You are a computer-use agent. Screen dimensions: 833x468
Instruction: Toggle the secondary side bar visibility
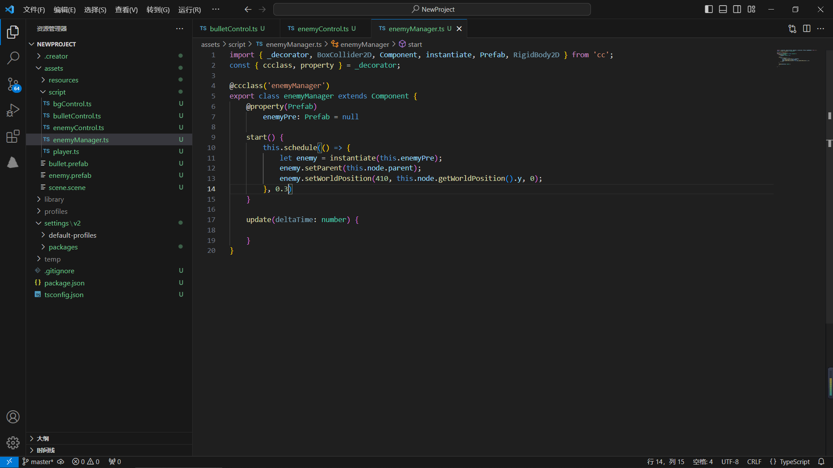pyautogui.click(x=737, y=9)
